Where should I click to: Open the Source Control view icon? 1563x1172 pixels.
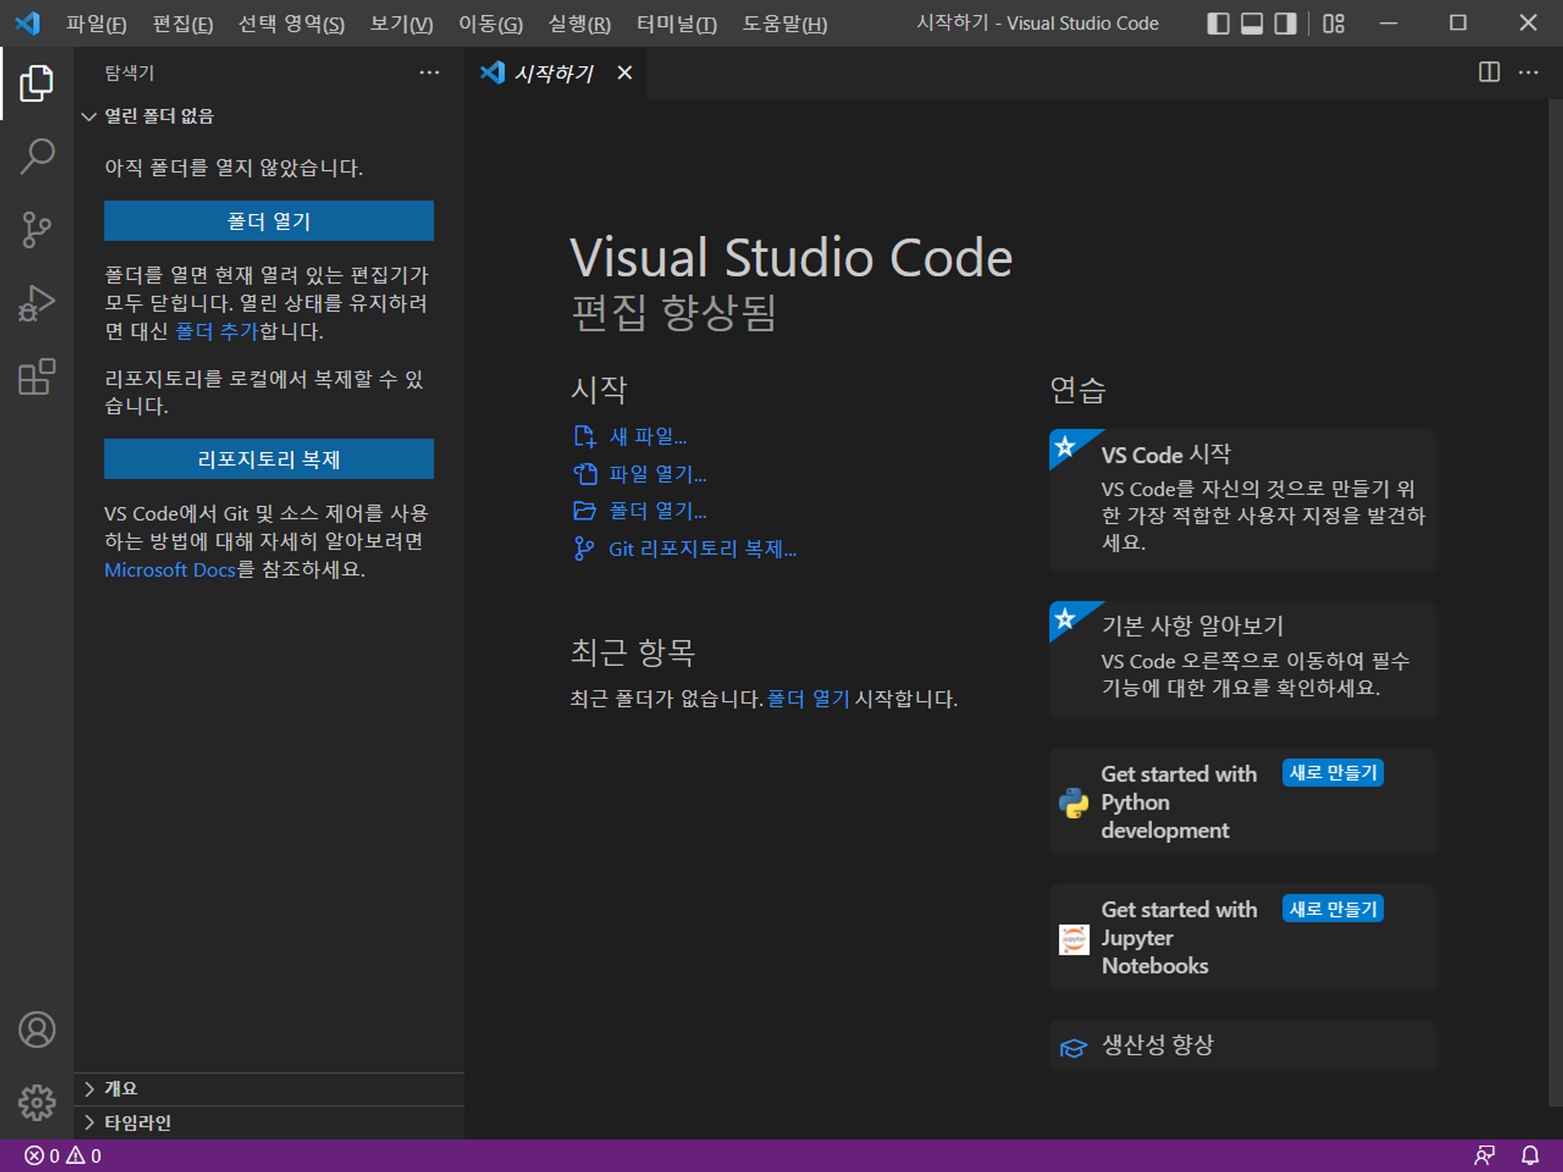37,230
